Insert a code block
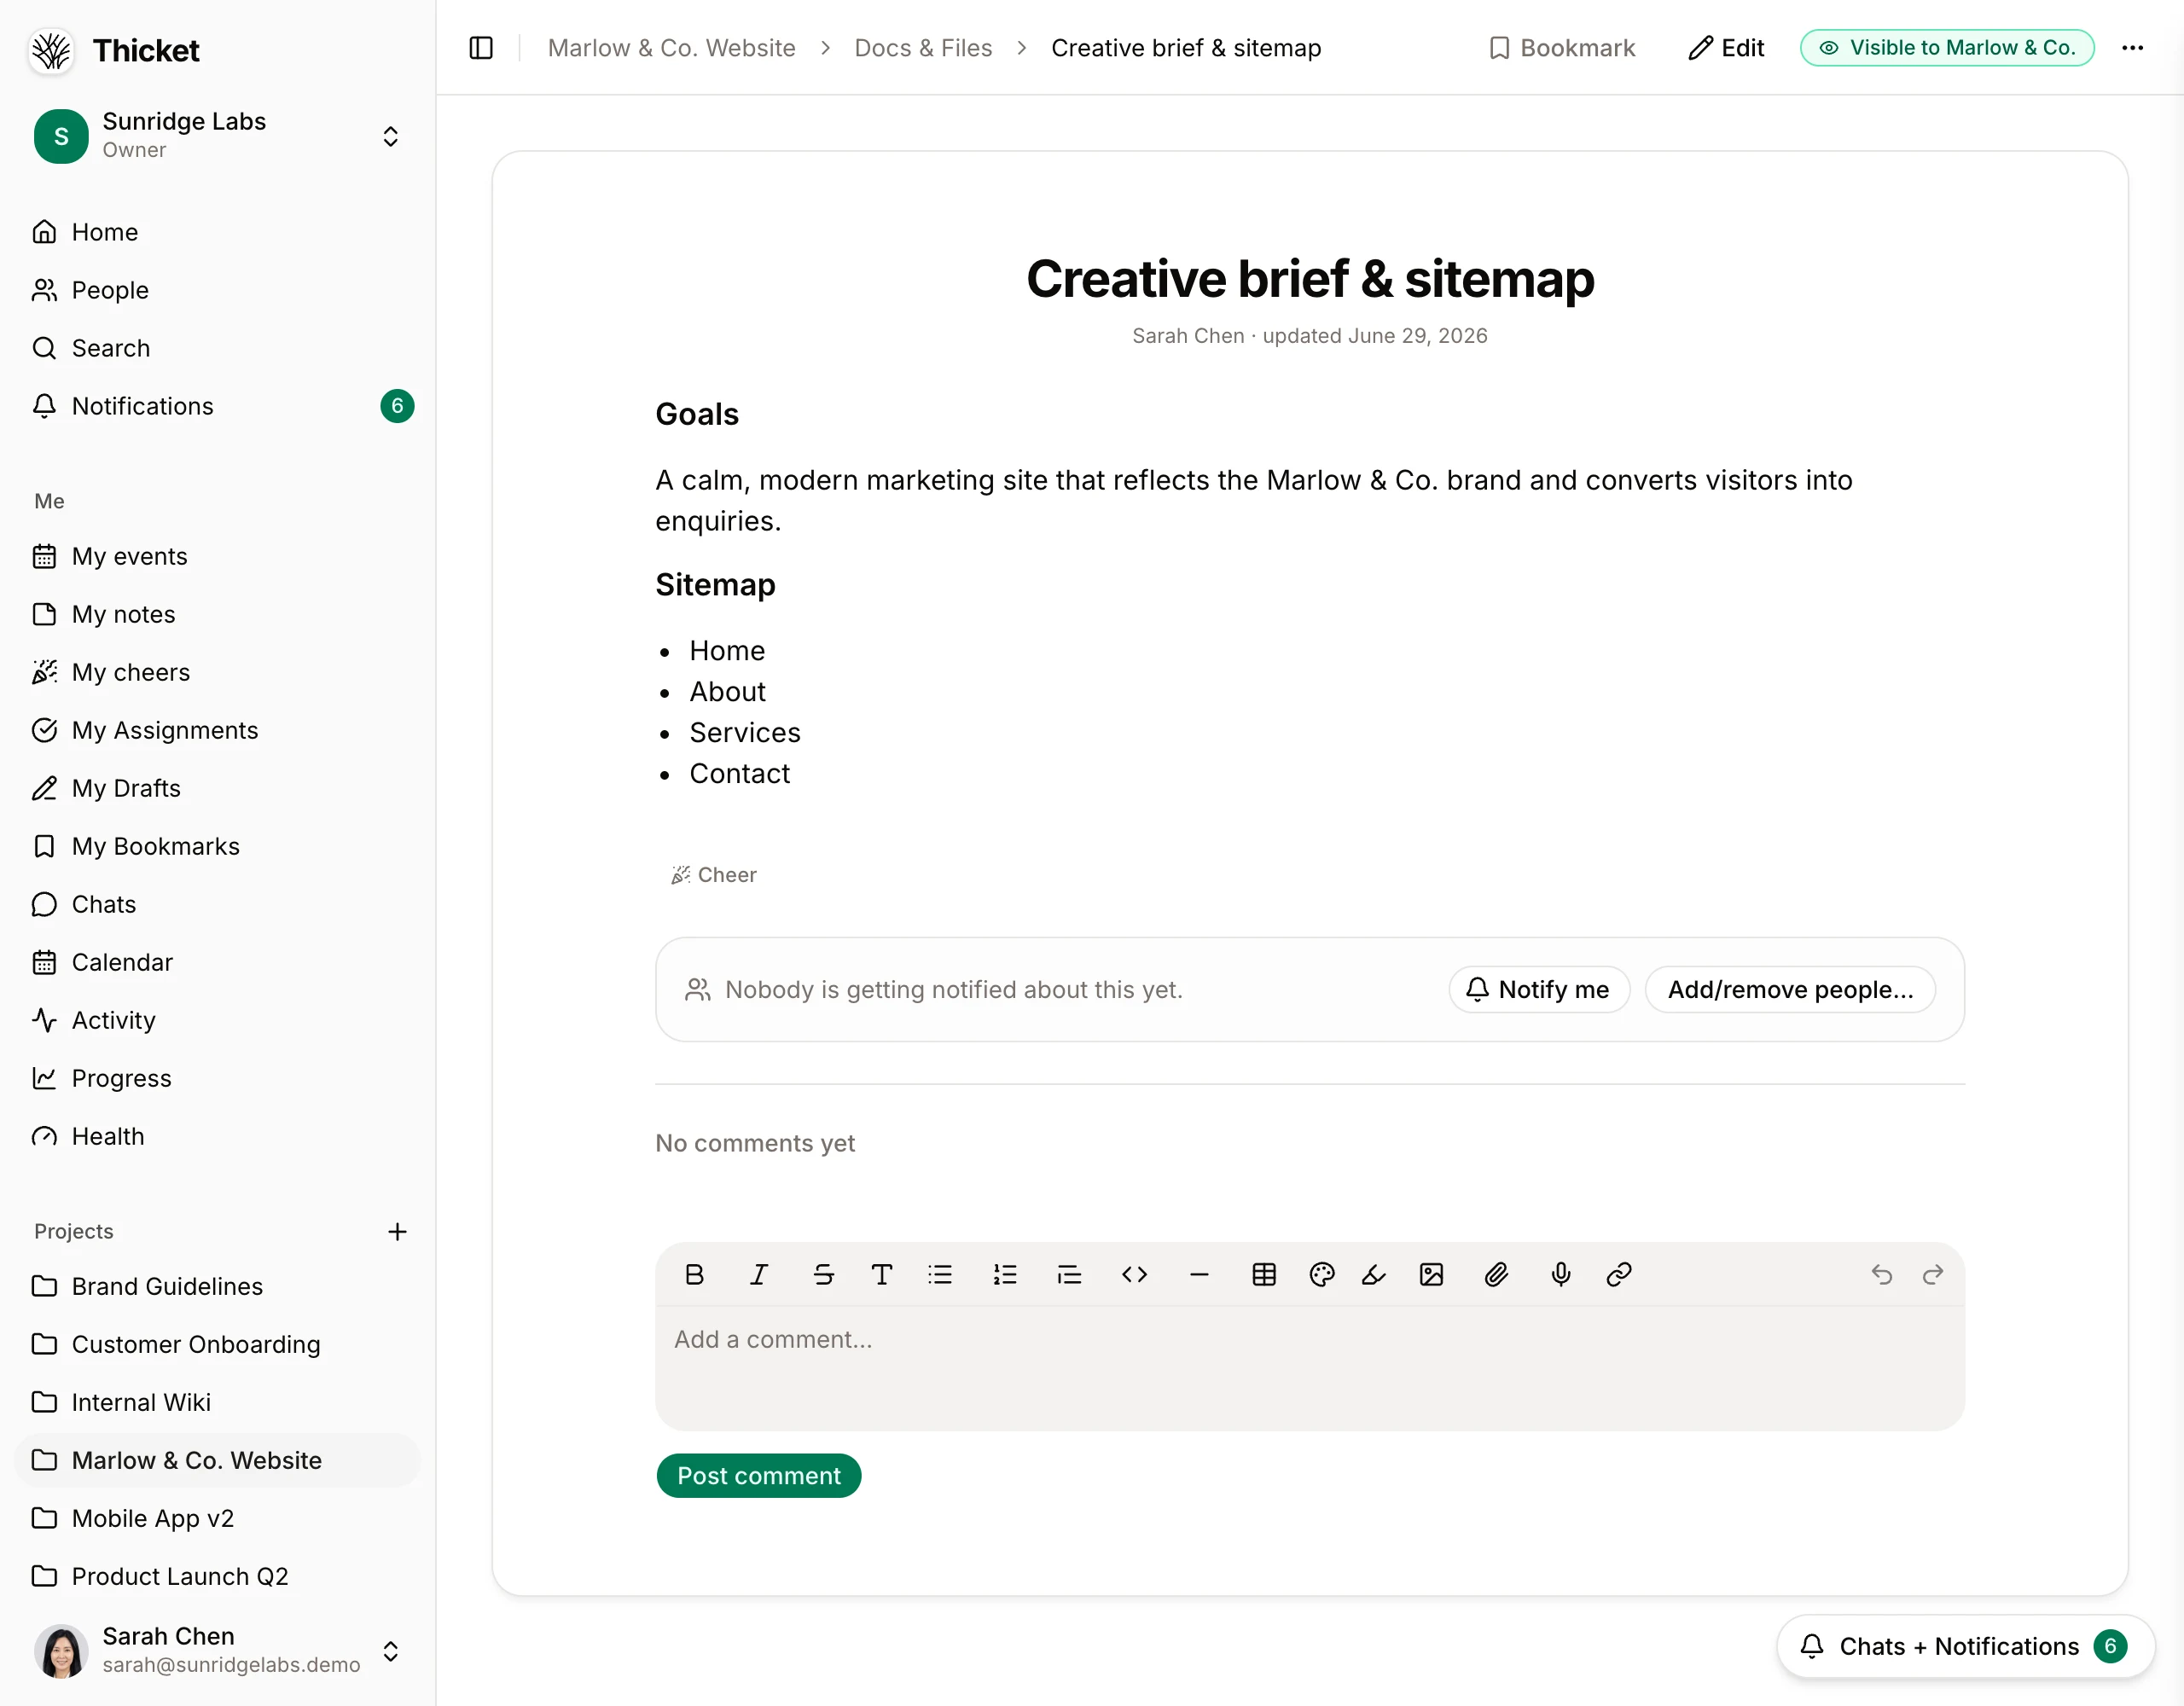Image resolution: width=2184 pixels, height=1706 pixels. (1134, 1274)
